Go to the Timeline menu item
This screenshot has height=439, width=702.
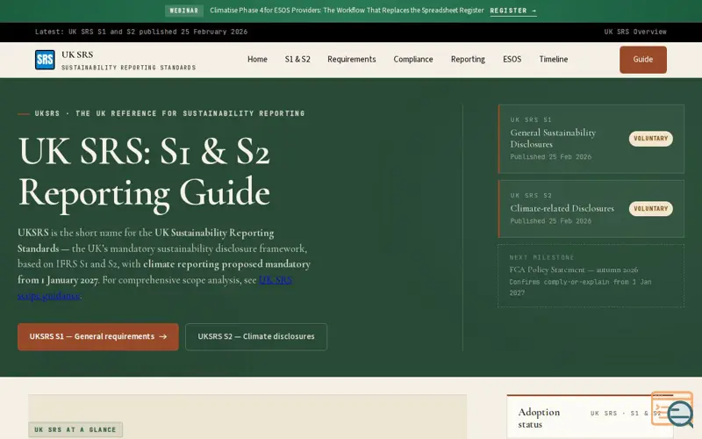(x=554, y=59)
